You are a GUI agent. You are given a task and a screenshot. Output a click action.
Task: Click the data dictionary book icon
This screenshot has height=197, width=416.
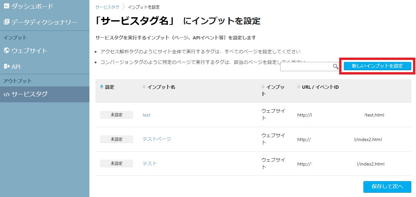tap(6, 22)
